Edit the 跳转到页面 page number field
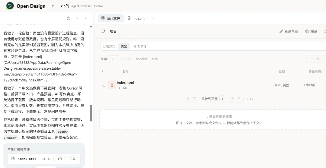Screen dimensions: 326x168 (x=222, y=99)
